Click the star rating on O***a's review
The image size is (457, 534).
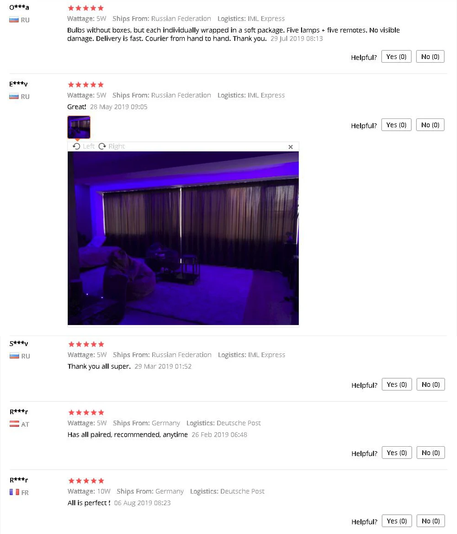[x=86, y=8]
